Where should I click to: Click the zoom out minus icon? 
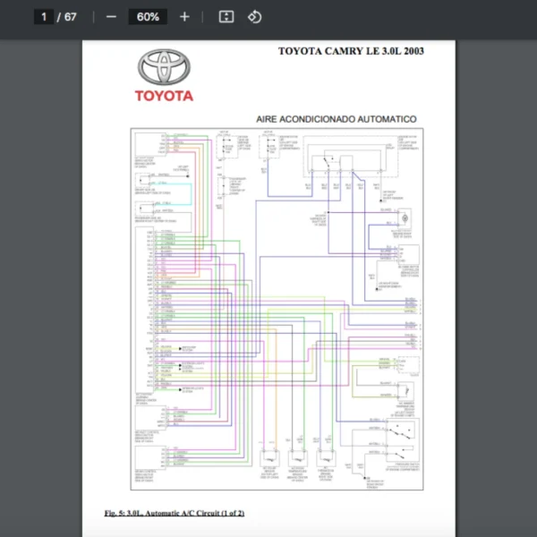coord(111,17)
